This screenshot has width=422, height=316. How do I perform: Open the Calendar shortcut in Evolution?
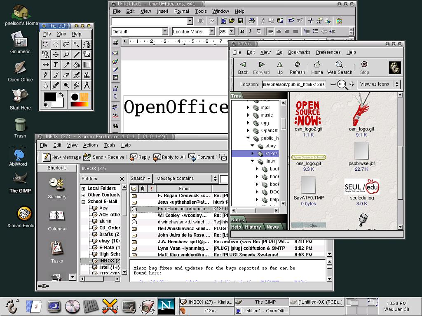point(57,221)
